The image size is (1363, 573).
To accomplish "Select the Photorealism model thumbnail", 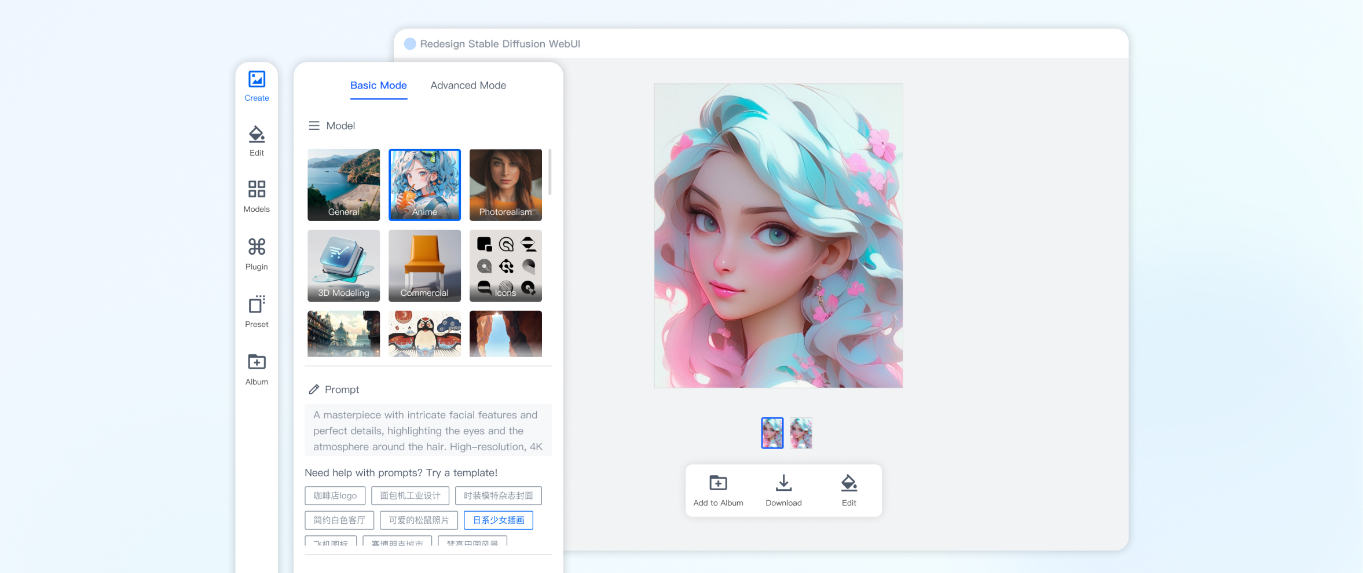I will click(x=505, y=185).
